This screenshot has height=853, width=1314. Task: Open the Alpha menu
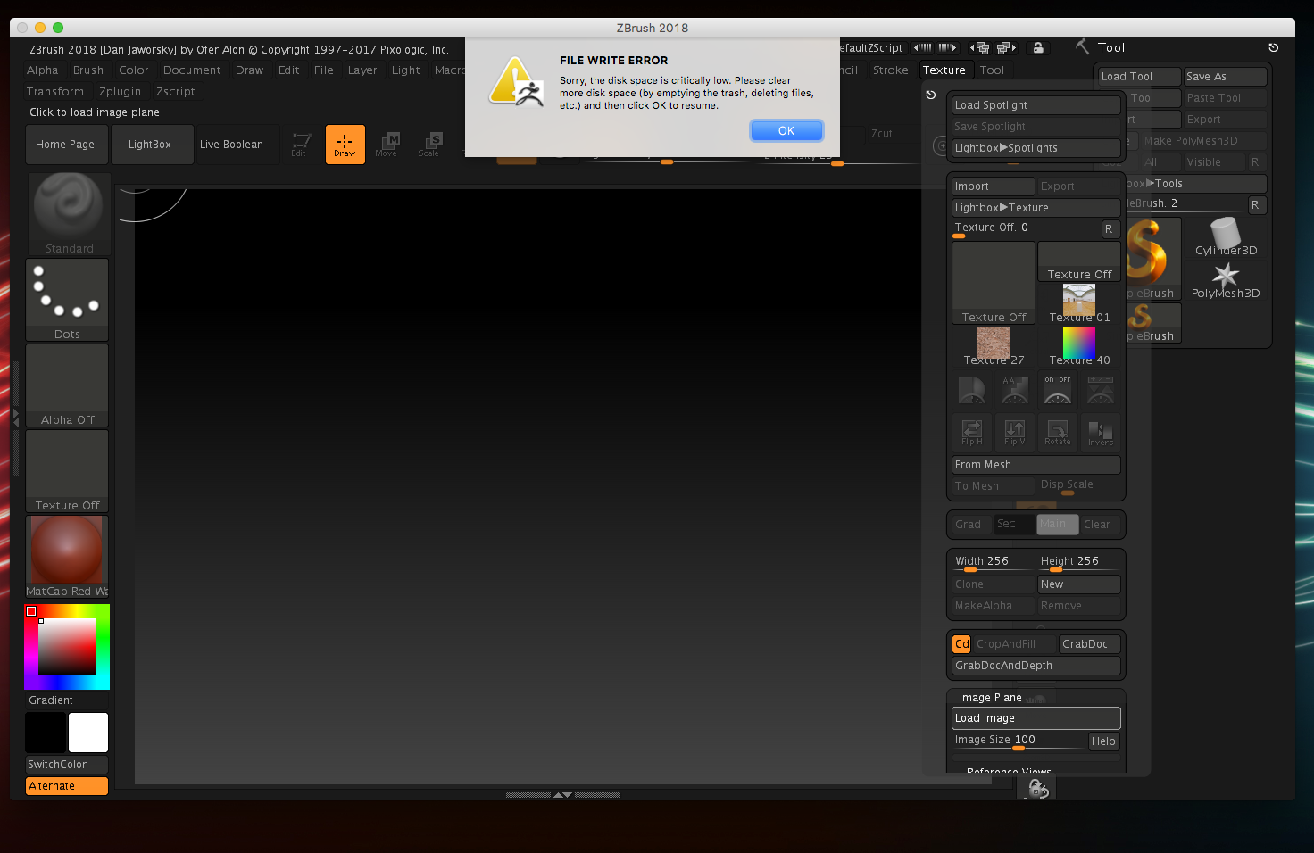pos(43,70)
